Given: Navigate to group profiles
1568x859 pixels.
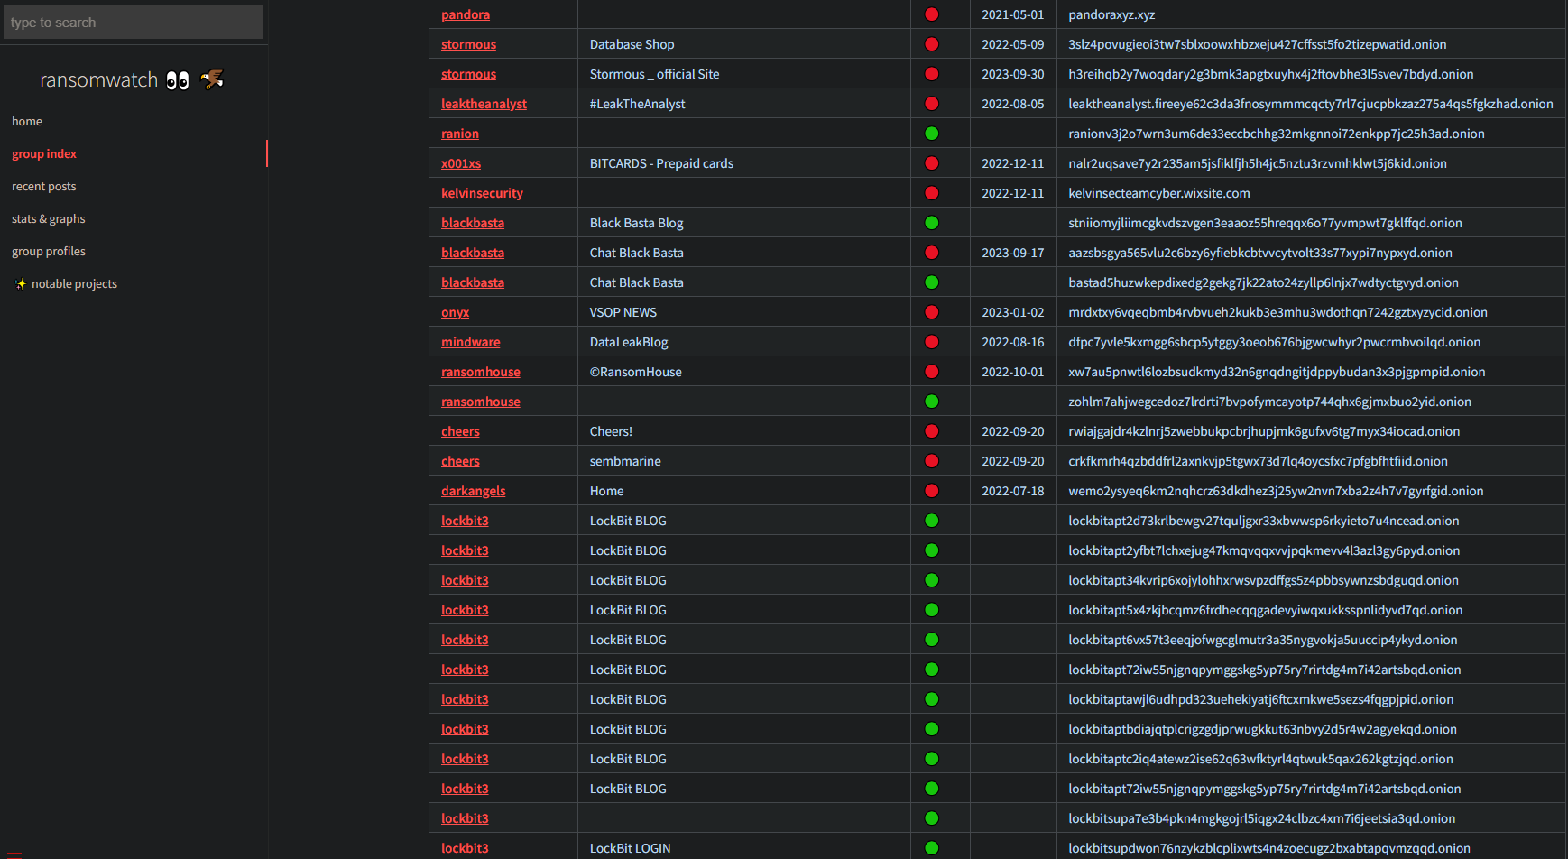Looking at the screenshot, I should point(49,252).
